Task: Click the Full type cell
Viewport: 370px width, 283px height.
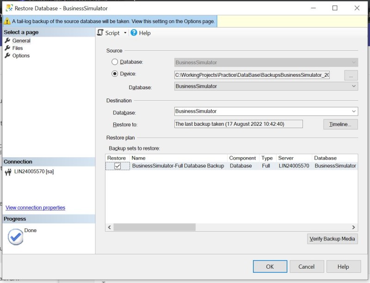Action: tap(265, 166)
